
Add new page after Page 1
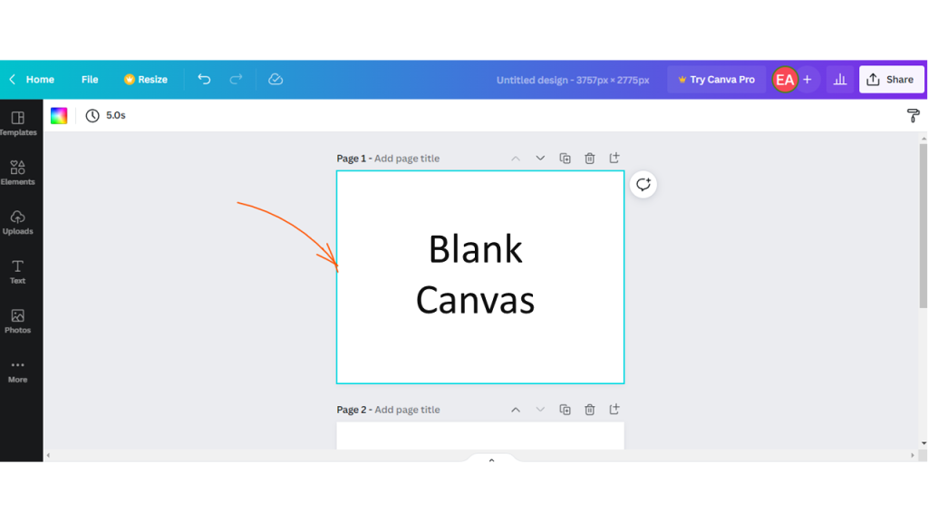point(614,159)
